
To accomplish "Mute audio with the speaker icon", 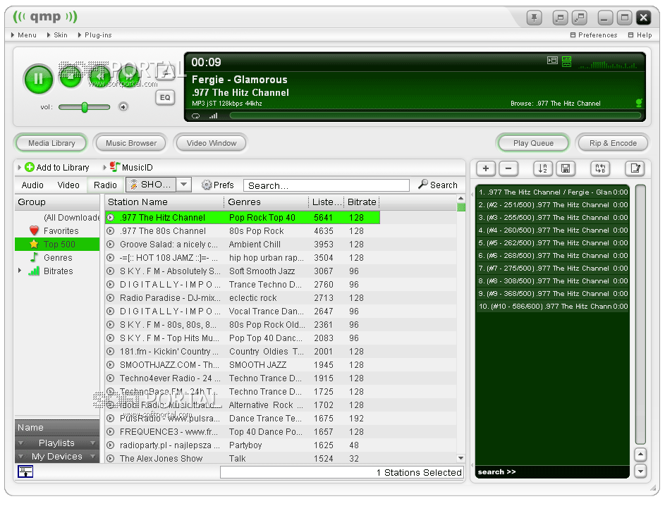I will tap(123, 107).
